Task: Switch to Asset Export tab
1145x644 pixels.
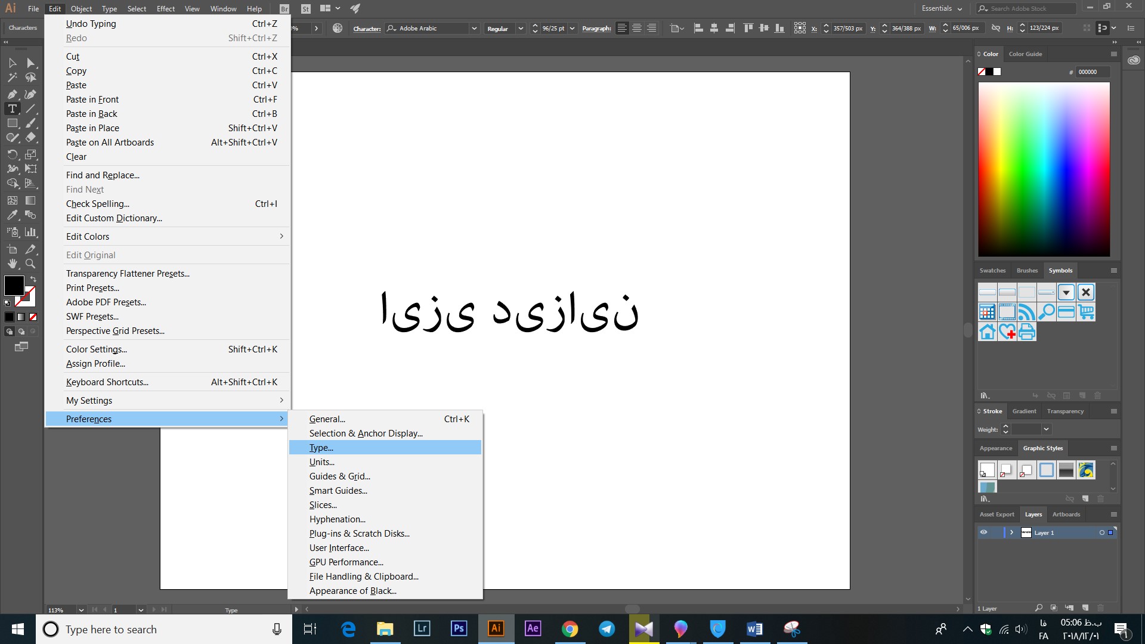Action: click(x=997, y=514)
